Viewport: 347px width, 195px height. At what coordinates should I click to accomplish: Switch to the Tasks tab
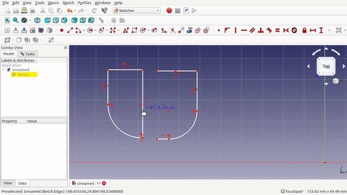(28, 54)
